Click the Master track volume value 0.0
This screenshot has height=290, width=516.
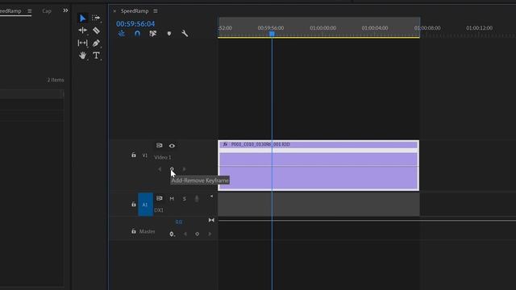coord(179,222)
